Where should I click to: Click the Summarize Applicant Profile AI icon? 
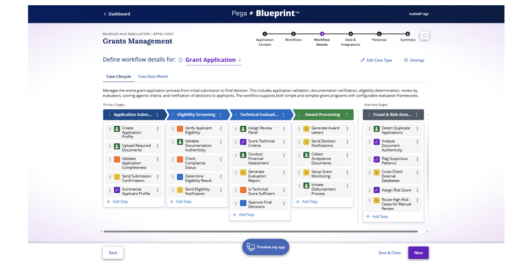click(117, 190)
